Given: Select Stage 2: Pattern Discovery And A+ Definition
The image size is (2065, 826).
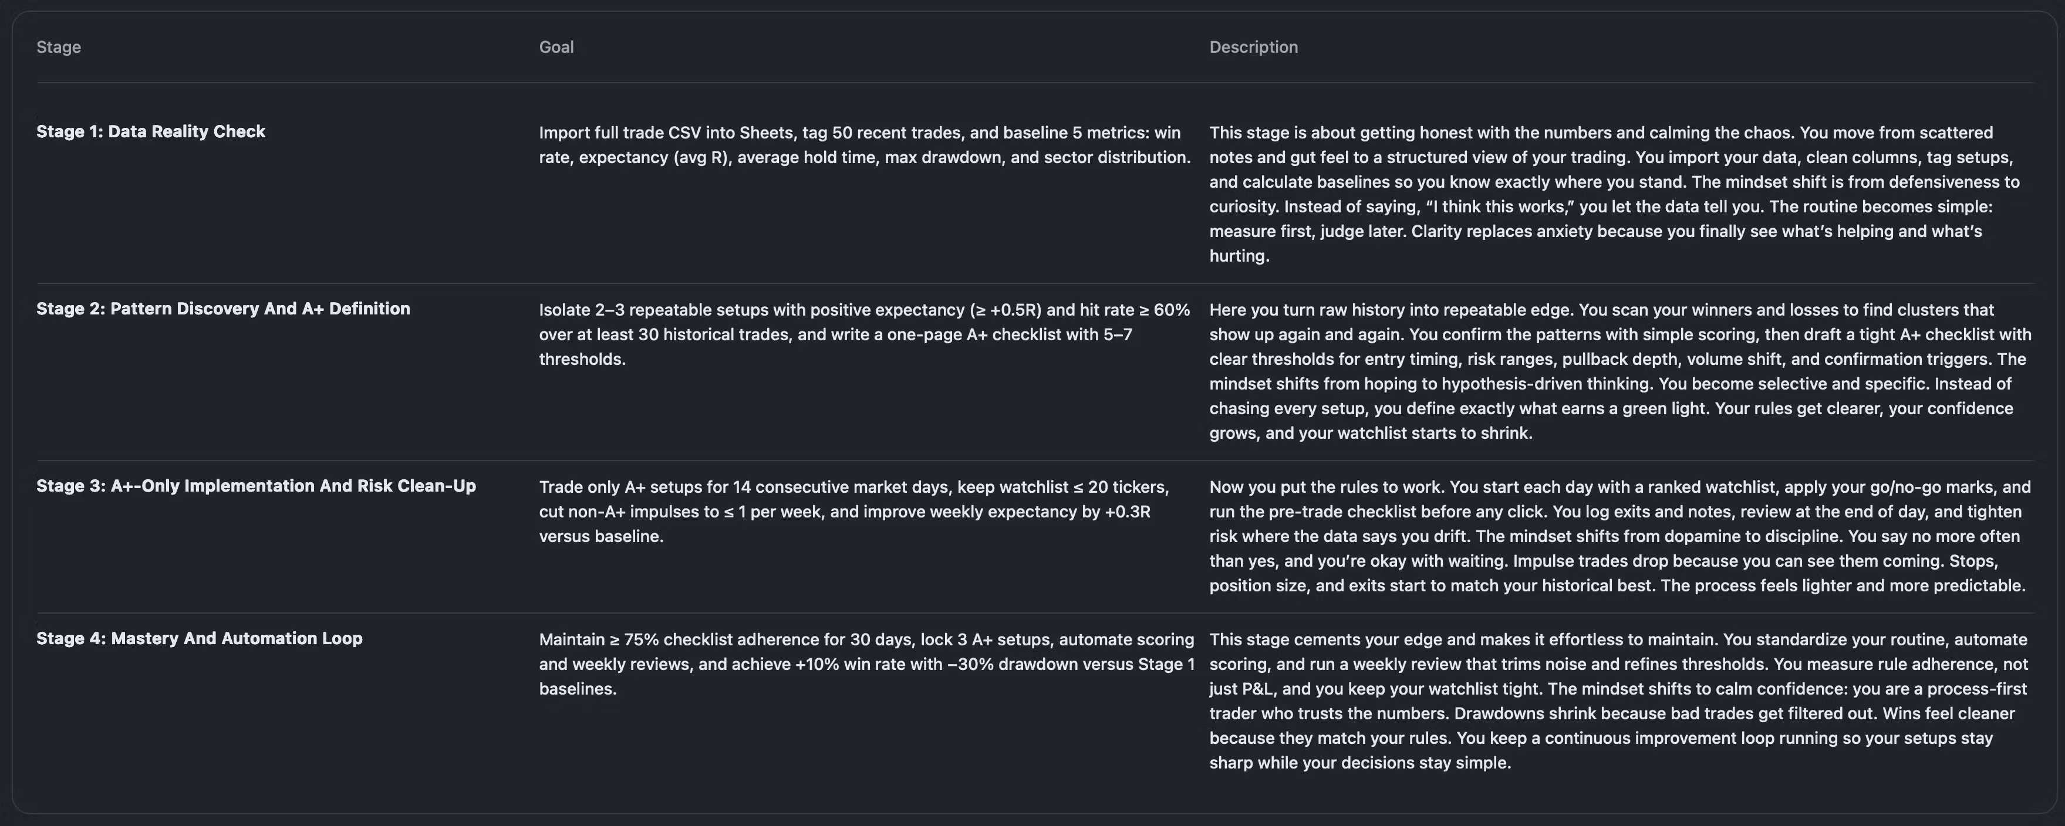Looking at the screenshot, I should pos(223,309).
